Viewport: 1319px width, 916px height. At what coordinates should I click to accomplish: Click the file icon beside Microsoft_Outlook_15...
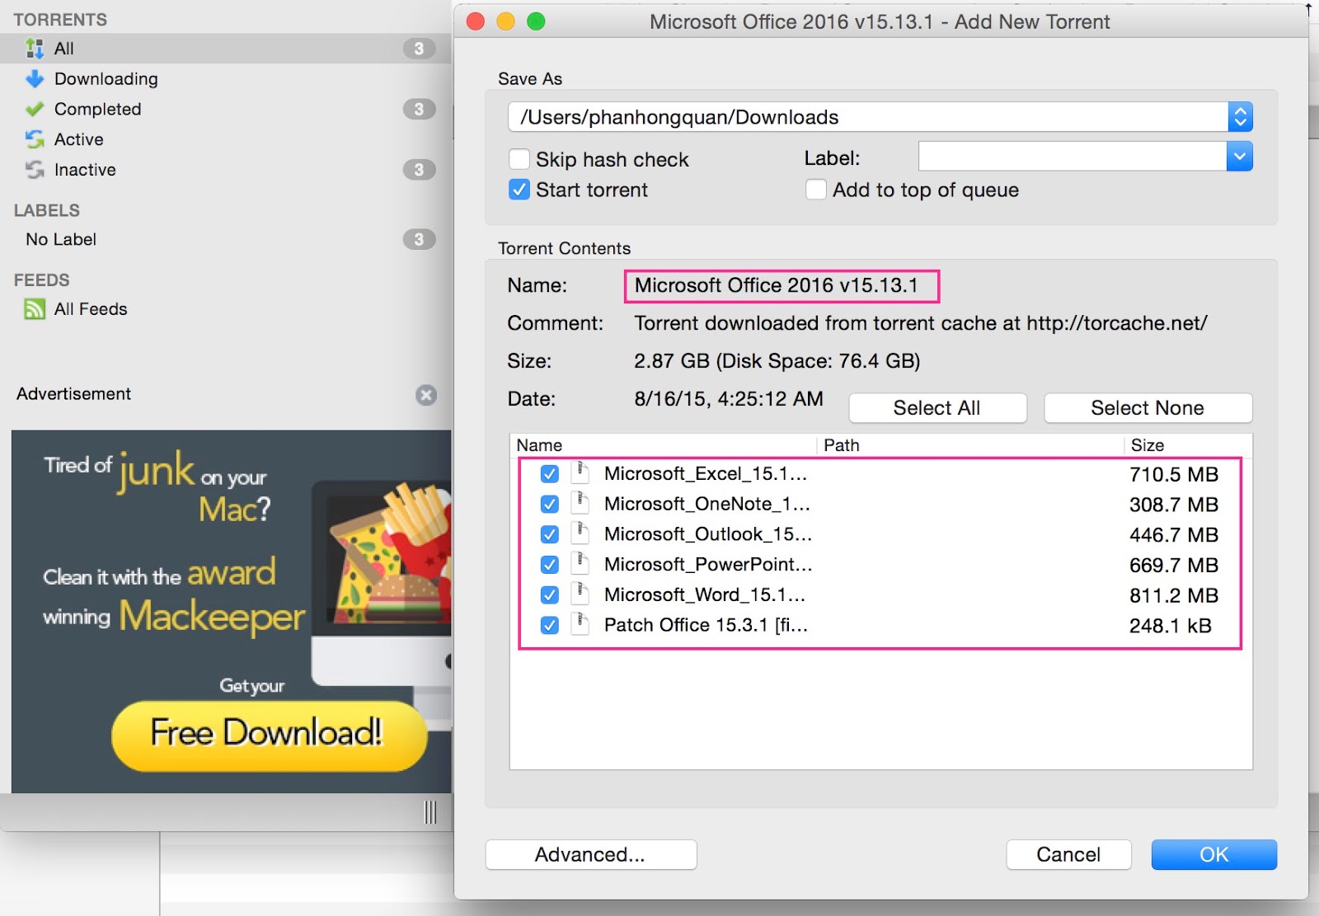[x=580, y=533]
